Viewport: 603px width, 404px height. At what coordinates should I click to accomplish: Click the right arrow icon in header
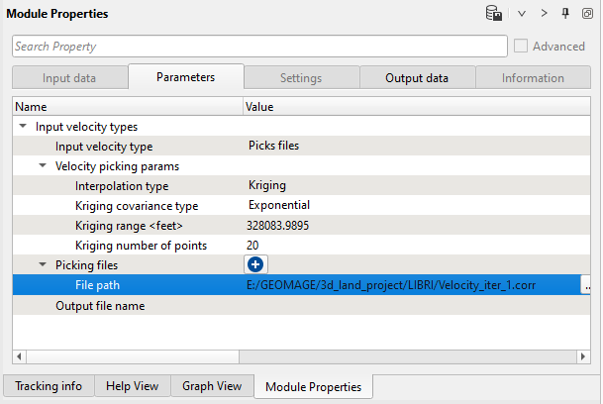click(544, 14)
